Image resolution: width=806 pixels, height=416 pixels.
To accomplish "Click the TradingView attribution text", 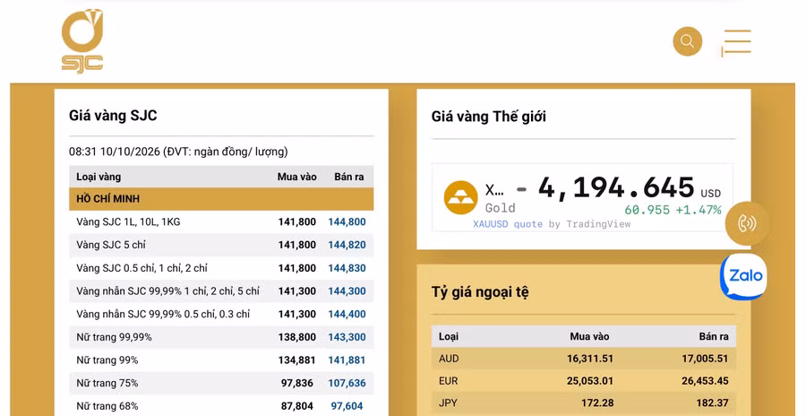I will point(598,224).
